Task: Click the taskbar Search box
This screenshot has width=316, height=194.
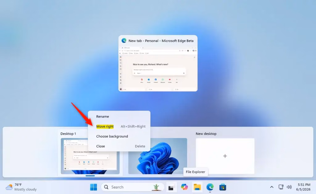Action: 132,187
